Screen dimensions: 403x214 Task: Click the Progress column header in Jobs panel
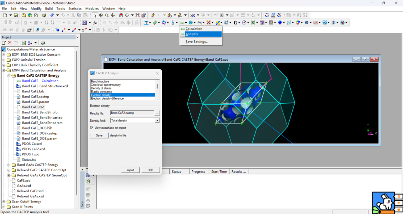199,172
